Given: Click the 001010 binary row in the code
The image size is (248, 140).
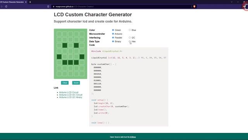Looking at the screenshot, I should 98,74.
